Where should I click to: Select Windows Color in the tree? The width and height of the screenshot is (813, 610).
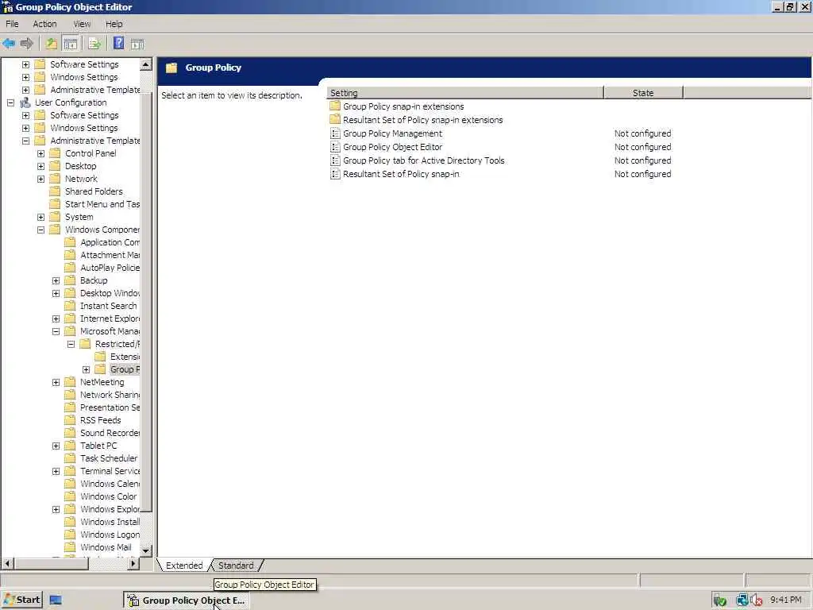pos(108,497)
